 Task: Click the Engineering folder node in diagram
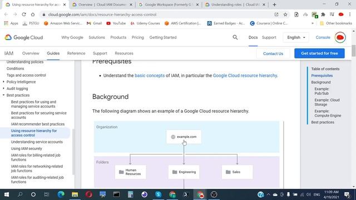coord(184,172)
